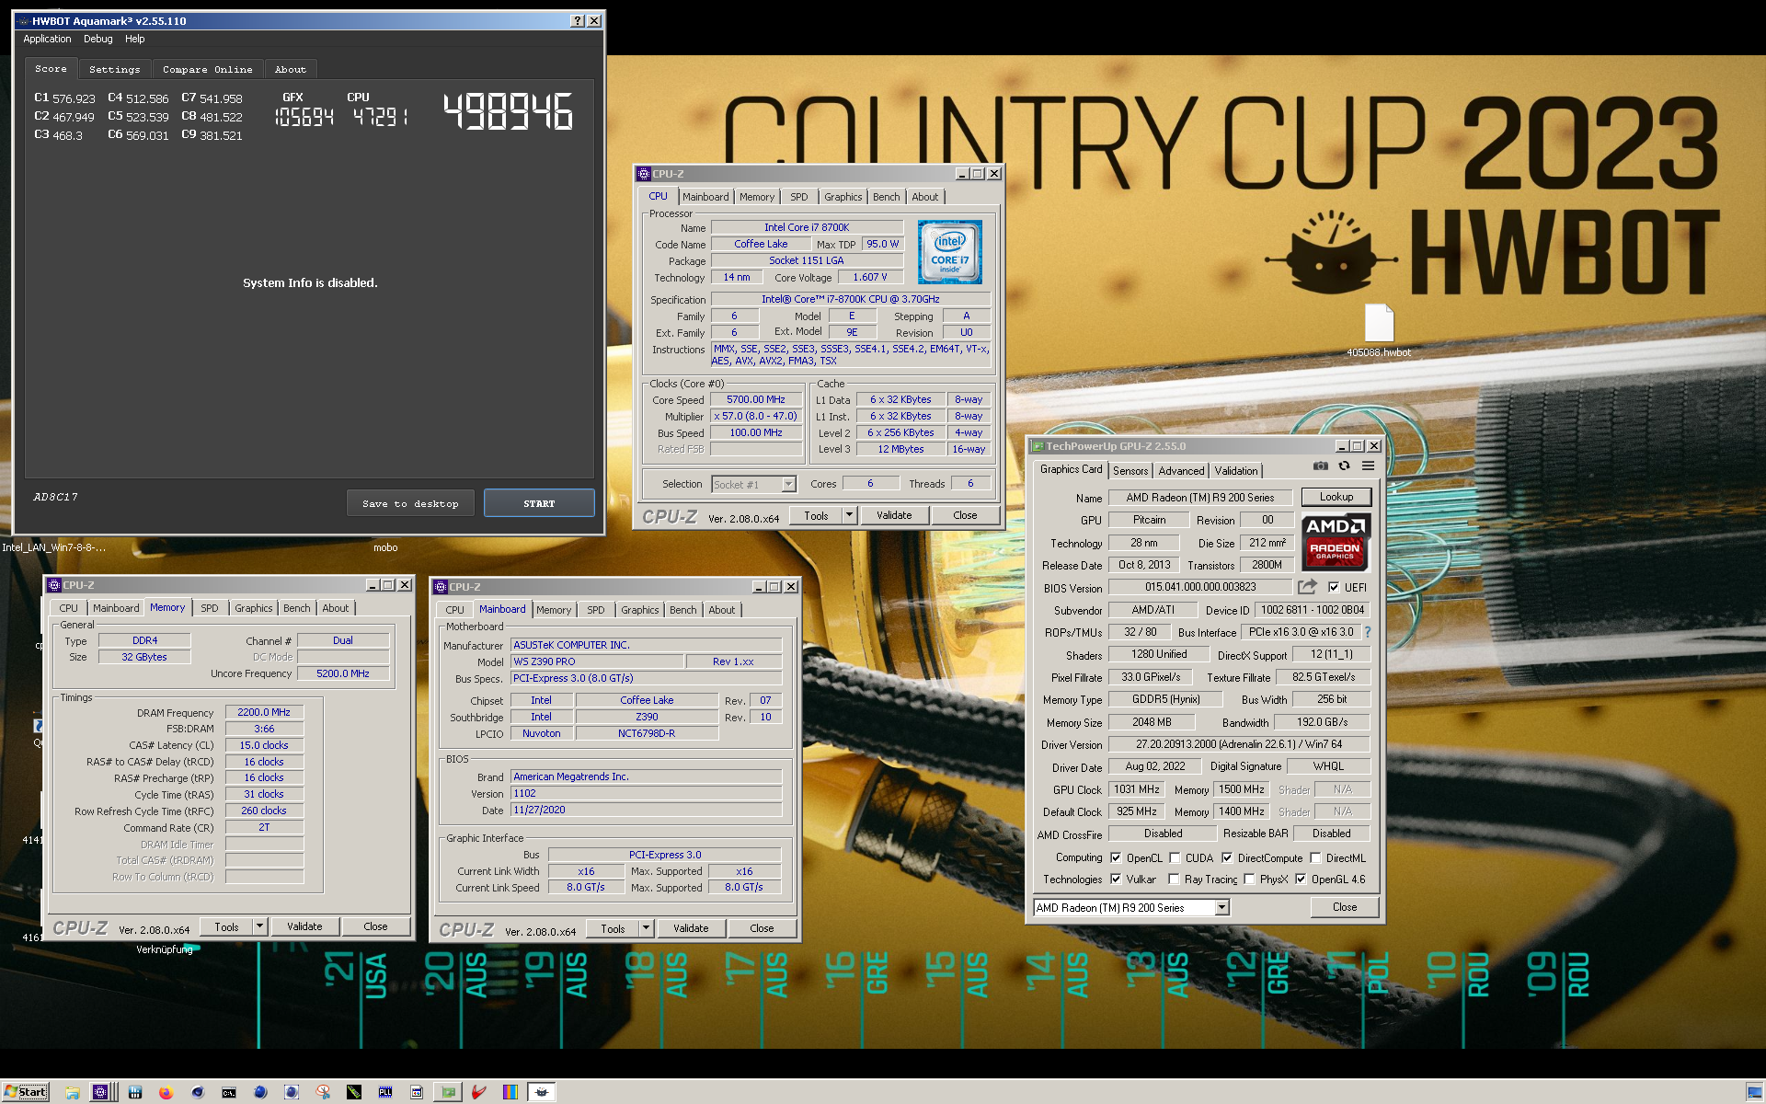Click the show desktop tray icon

(x=1754, y=1092)
